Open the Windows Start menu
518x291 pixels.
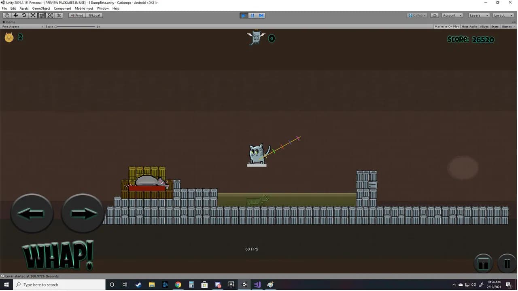(6, 285)
